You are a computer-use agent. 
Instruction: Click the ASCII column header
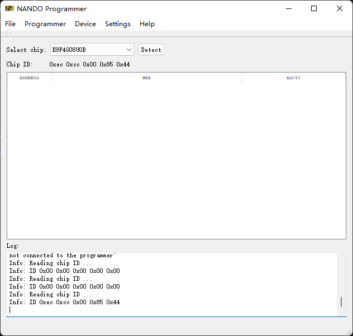(x=293, y=78)
